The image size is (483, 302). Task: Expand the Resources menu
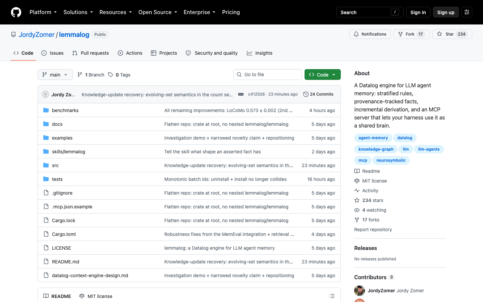[115, 12]
